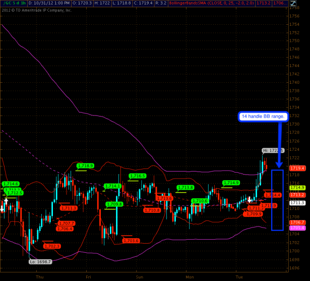The height and width of the screenshot is (281, 310).
Task: Click the green 1,718.9 price label
Action: coord(85,165)
